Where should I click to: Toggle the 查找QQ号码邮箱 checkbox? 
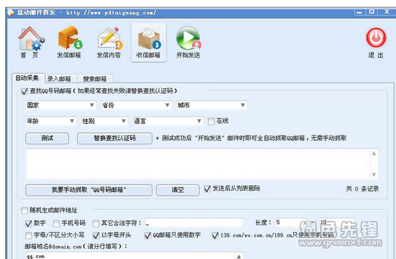pyautogui.click(x=24, y=91)
